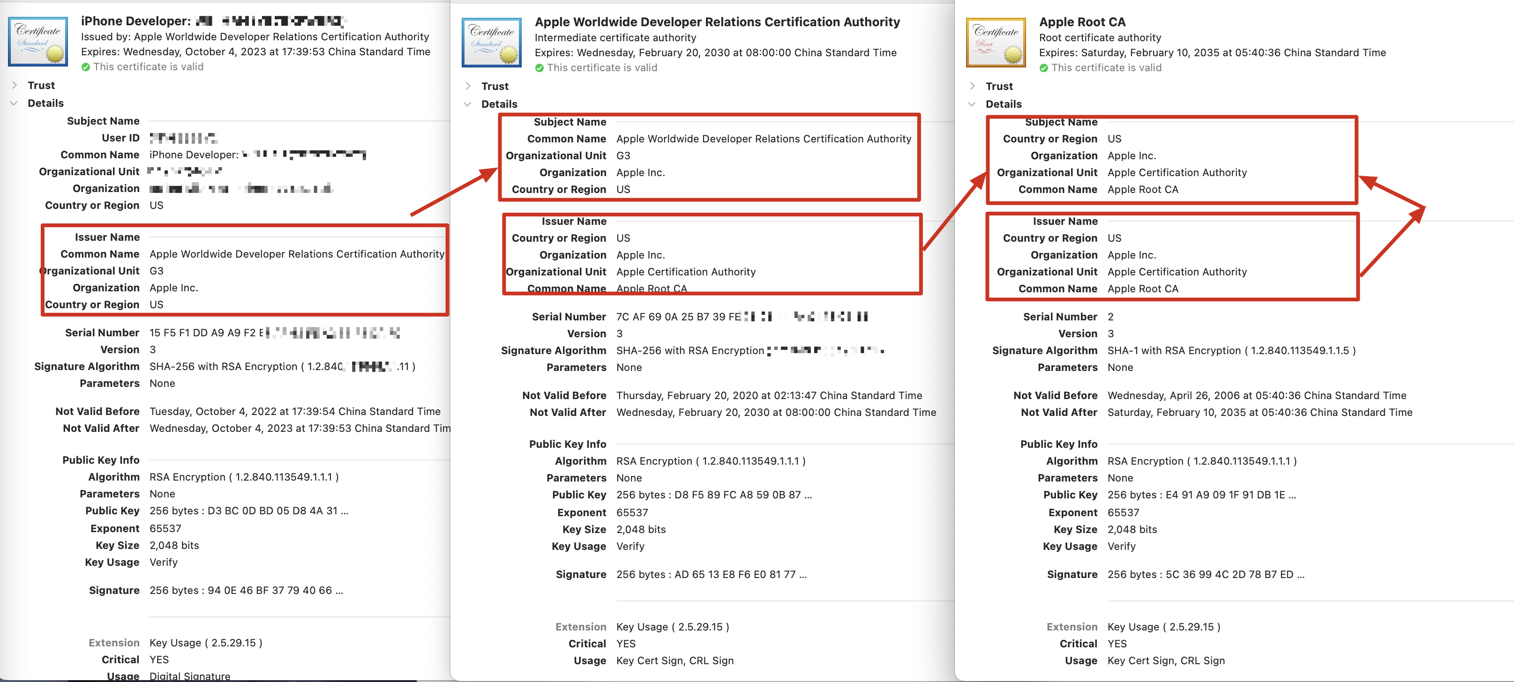
Task: Click the Apple Root CA certificate icon
Action: (996, 42)
